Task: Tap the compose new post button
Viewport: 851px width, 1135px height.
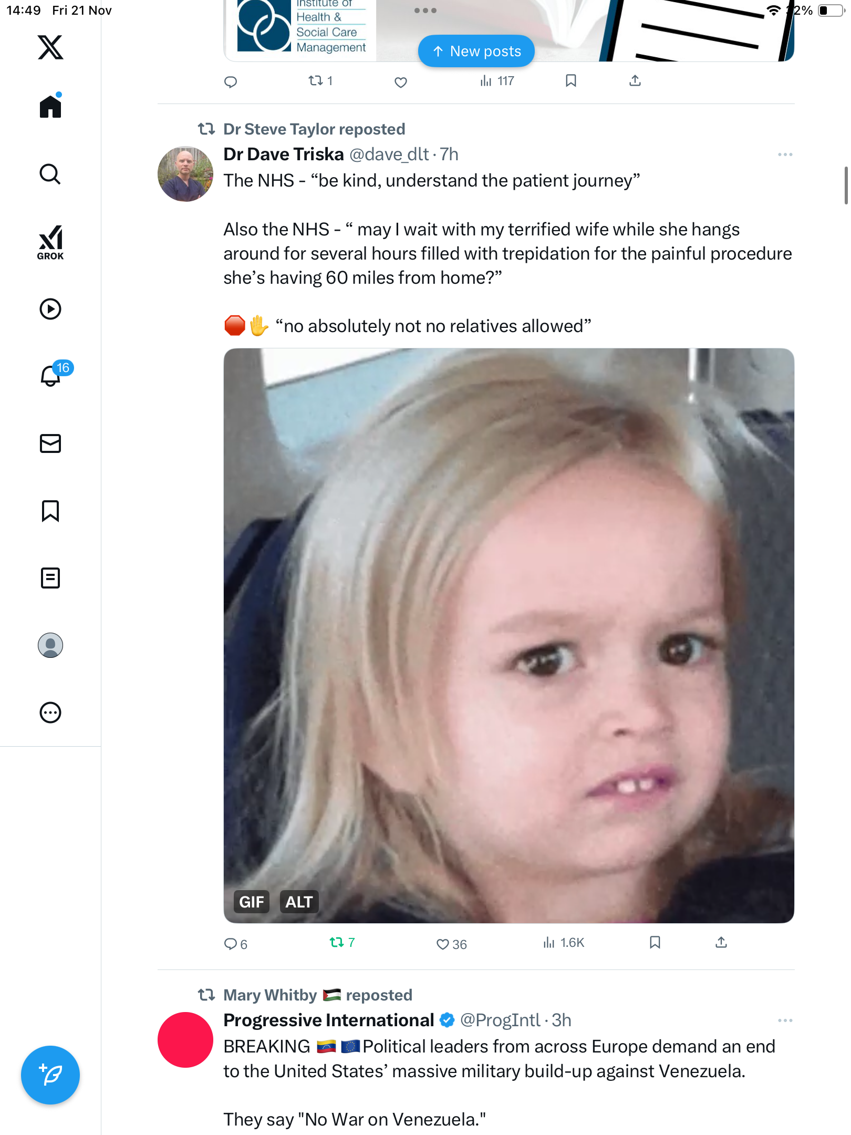Action: tap(50, 1075)
